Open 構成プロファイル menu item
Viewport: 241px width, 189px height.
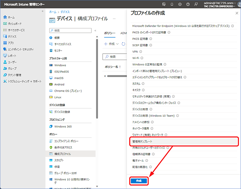(70, 154)
